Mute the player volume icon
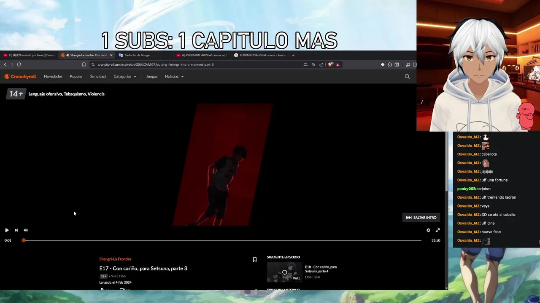The width and height of the screenshot is (540, 303). click(26, 230)
